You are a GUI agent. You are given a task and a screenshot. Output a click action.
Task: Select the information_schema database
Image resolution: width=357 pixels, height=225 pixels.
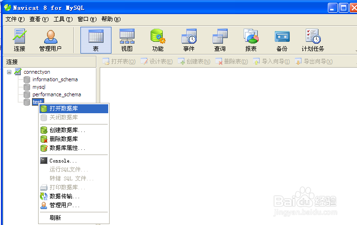55,79
